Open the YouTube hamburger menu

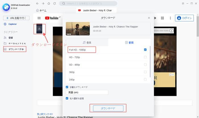coord(39,18)
